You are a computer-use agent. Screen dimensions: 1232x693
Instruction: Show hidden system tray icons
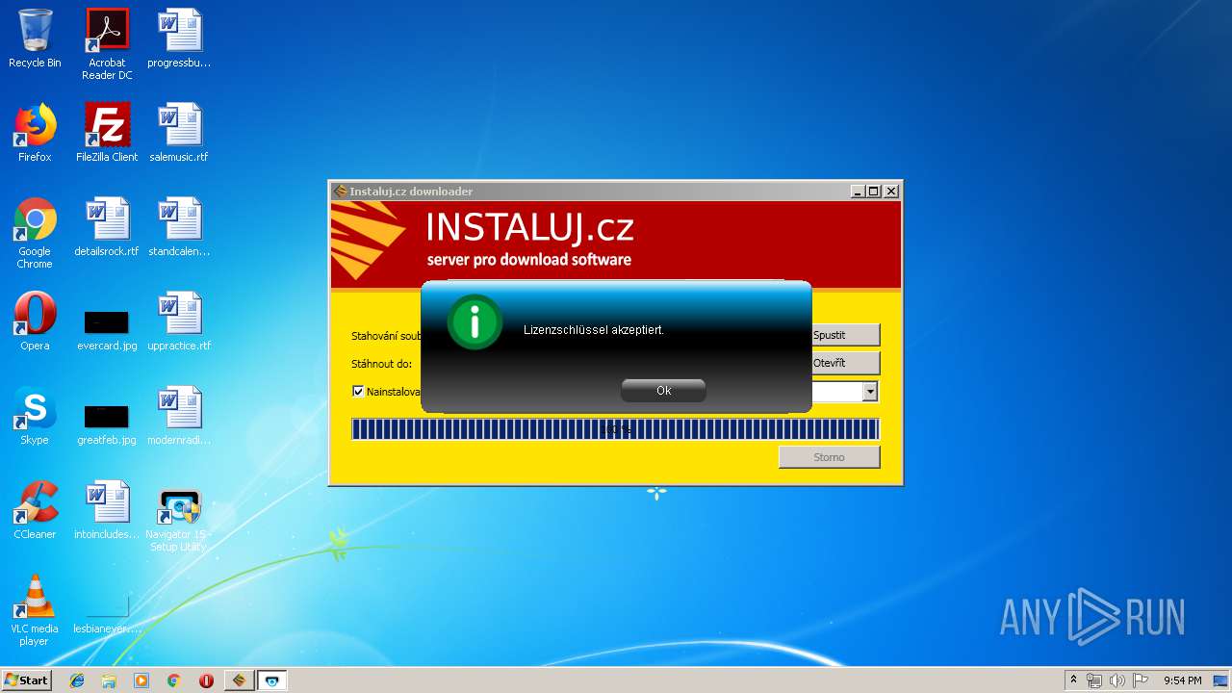coord(1073,680)
